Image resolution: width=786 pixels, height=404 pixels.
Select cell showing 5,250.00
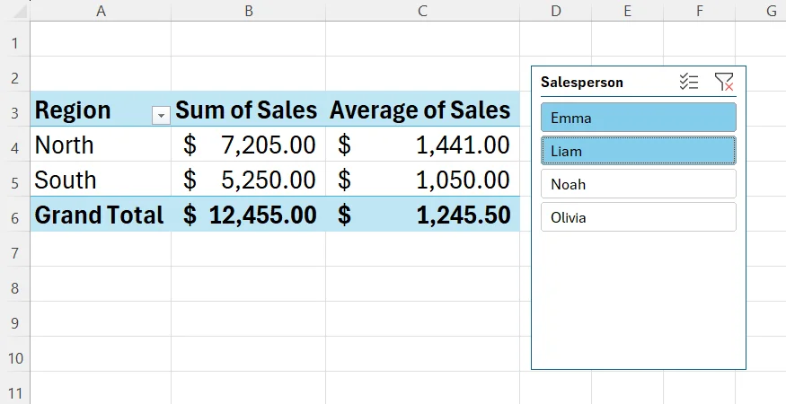point(248,180)
